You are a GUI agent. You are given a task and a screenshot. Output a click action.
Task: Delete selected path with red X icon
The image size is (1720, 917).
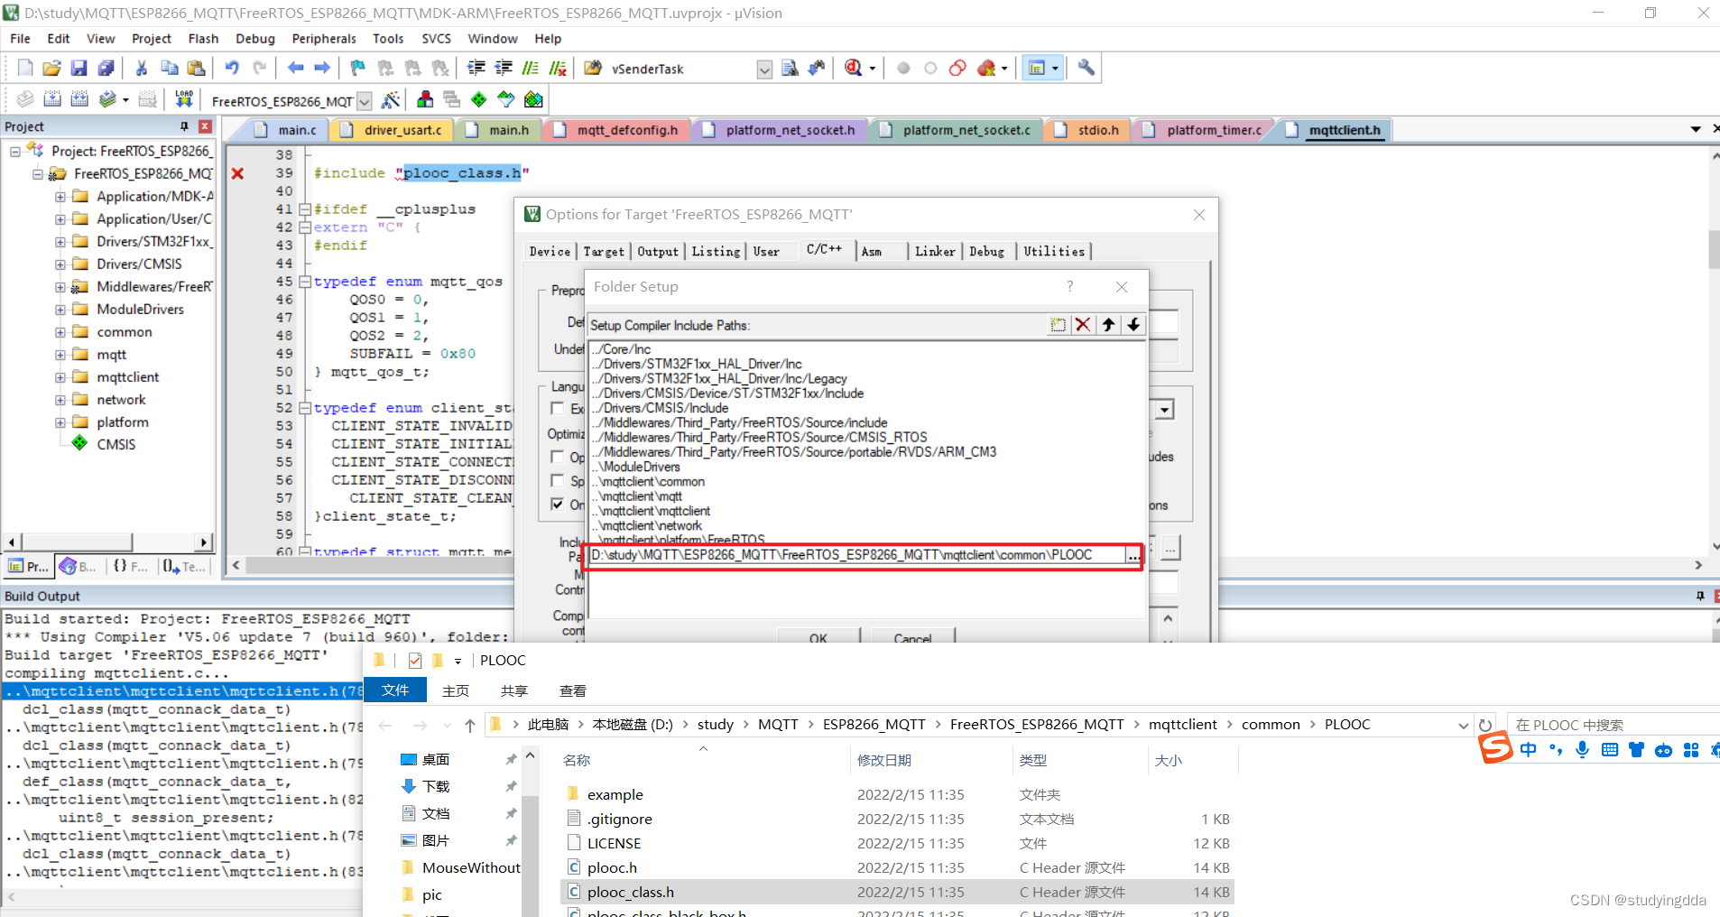tap(1083, 325)
